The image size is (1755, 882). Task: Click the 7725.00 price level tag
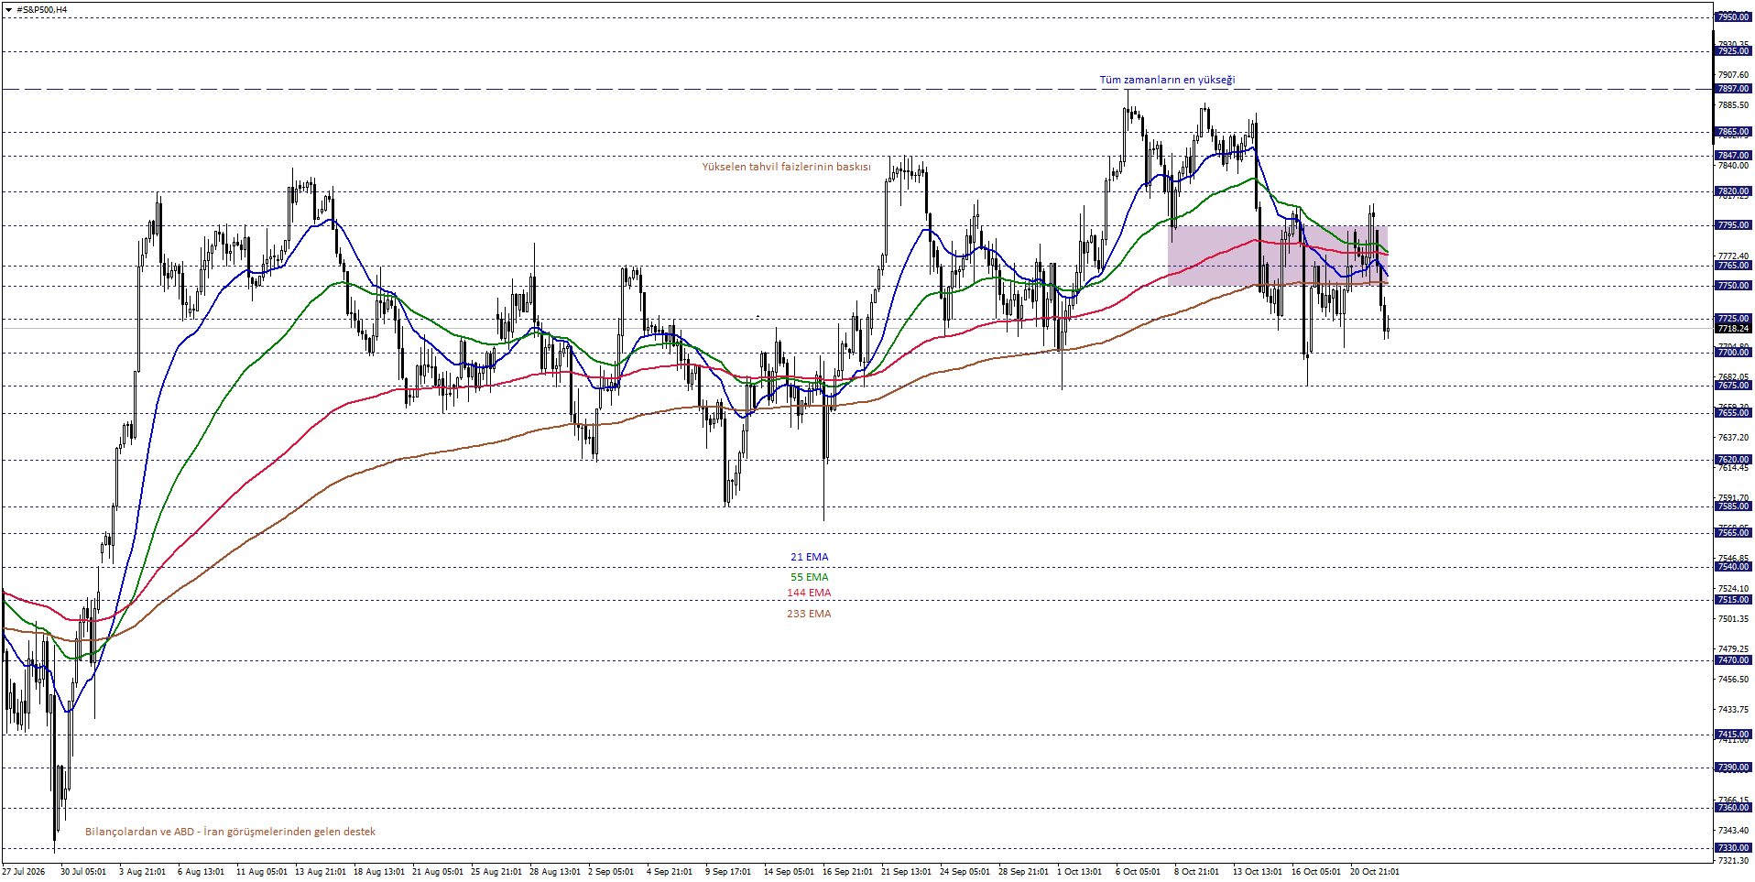tap(1733, 319)
